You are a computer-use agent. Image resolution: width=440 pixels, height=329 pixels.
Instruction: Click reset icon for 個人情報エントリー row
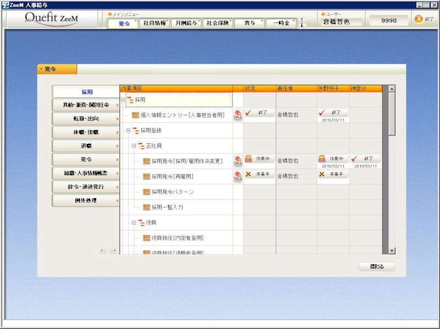tap(238, 115)
